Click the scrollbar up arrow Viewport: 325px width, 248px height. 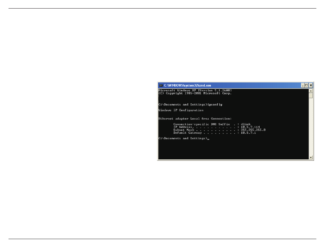(311, 91)
